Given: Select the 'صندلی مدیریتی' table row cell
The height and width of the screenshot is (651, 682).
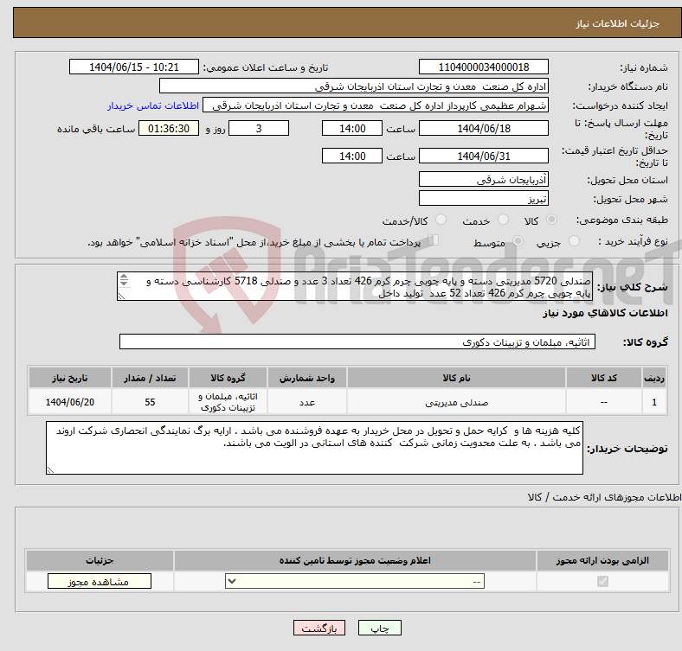Looking at the screenshot, I should click(455, 403).
